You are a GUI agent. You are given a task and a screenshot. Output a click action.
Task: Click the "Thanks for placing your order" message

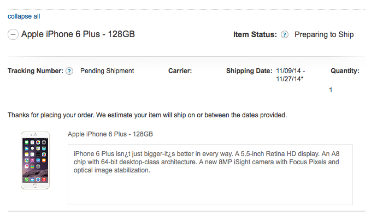coord(147,115)
